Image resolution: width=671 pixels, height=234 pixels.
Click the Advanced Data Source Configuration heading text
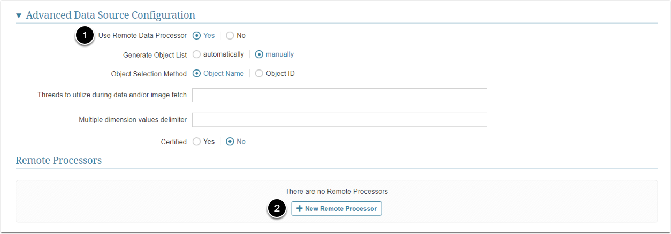point(110,15)
